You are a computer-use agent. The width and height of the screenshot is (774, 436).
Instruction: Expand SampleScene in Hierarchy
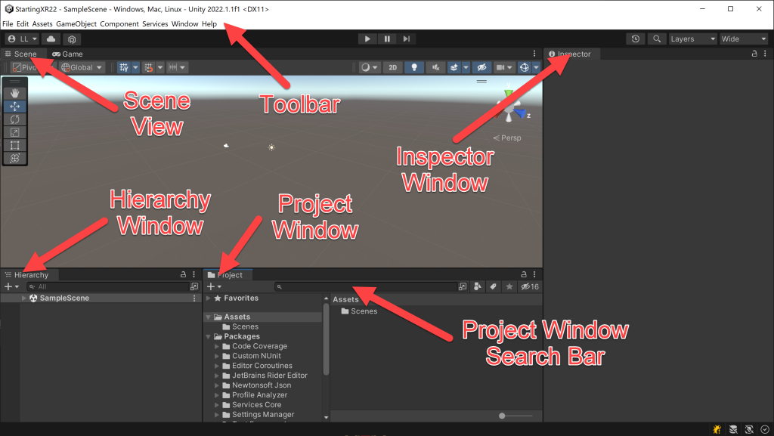tap(23, 298)
